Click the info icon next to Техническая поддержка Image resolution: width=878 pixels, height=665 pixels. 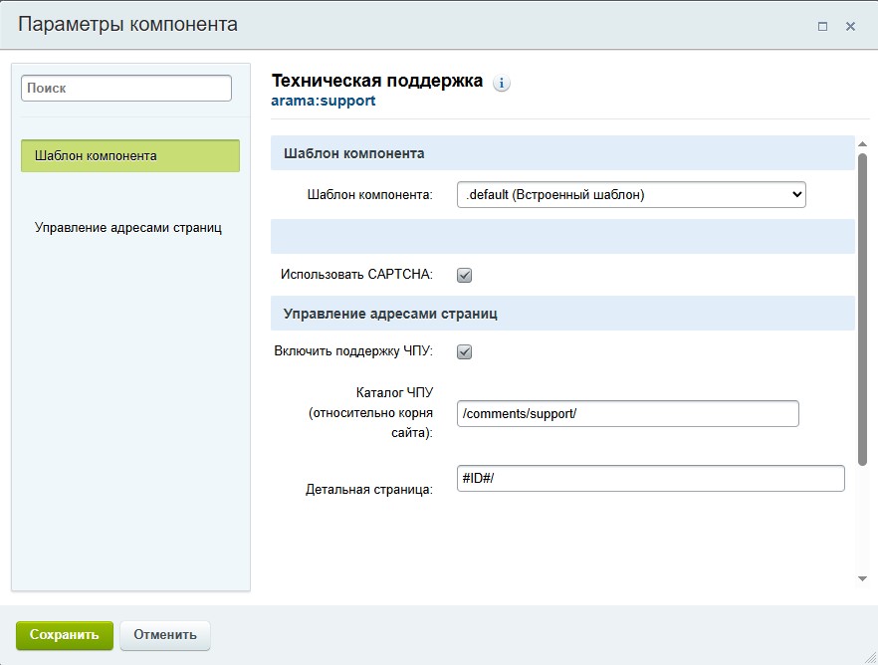(502, 83)
